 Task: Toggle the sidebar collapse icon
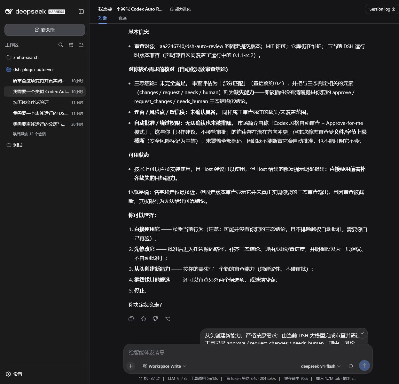(81, 12)
